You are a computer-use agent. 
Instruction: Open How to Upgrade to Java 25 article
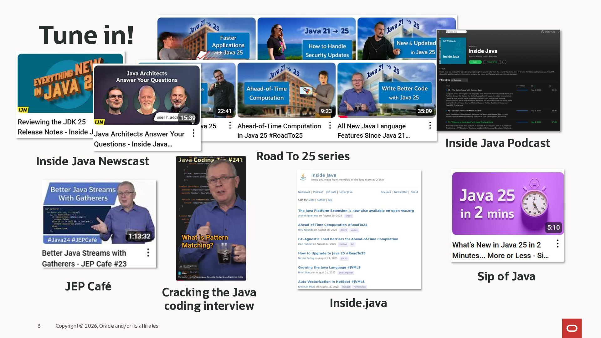[331, 253]
